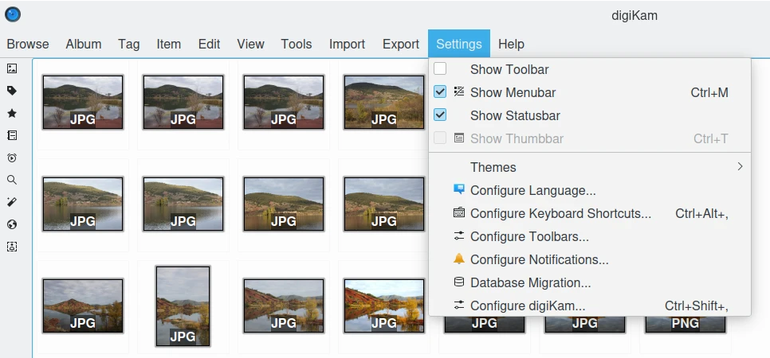Select the portrait-oriented JPG thumbnail
This screenshot has width=770, height=358.
[x=183, y=305]
